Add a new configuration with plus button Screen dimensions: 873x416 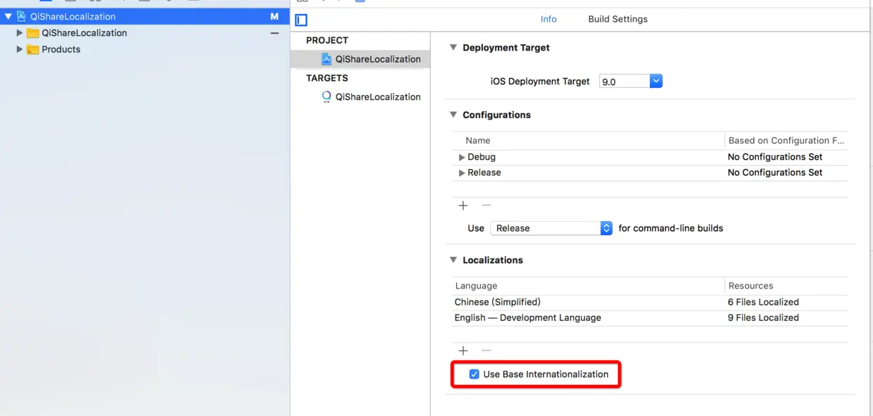463,206
